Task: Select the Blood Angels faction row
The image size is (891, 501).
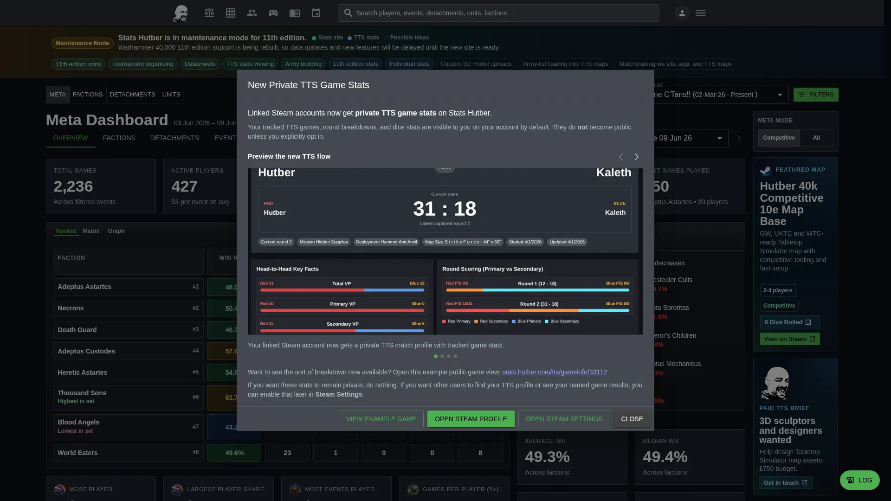Action: coord(128,427)
